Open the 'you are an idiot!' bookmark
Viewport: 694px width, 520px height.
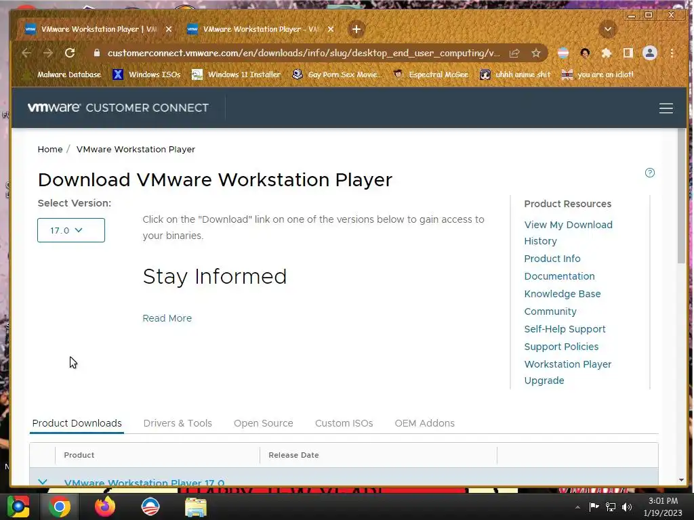point(598,74)
